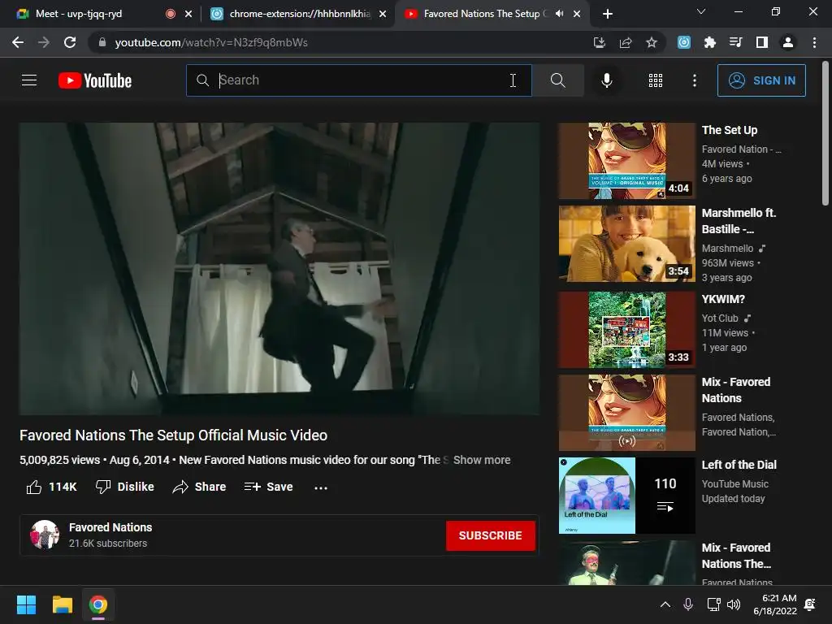Open YKWIM? Yot Club video thumbnail
Viewport: 832px width, 624px height.
[x=626, y=330]
